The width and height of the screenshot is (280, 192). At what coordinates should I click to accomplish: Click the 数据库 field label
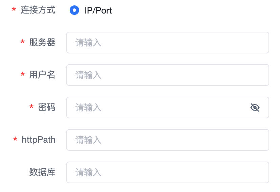[x=42, y=172]
